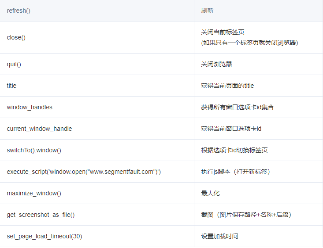This screenshot has height=248, width=323.
Task: Select the '刷新' description text
Action: pos(207,11)
